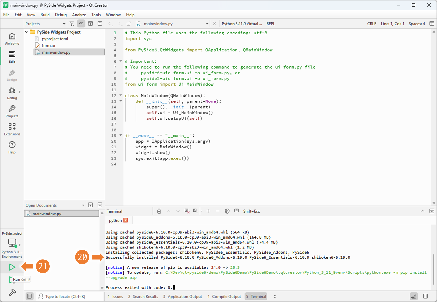Fold the __init__ method at line 13

point(121,101)
